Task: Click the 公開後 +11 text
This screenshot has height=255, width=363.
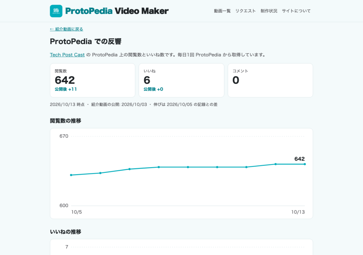Action: 66,89
